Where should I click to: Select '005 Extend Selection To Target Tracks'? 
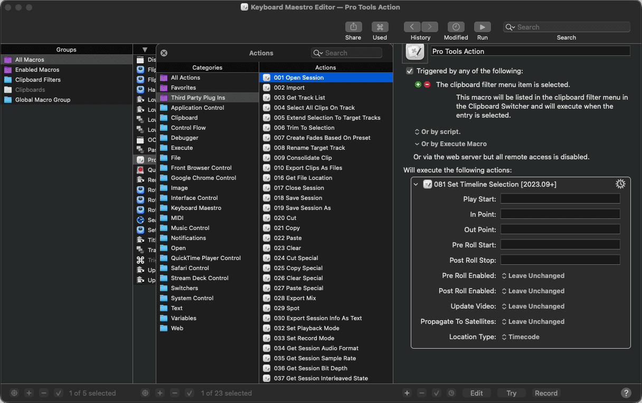326,118
